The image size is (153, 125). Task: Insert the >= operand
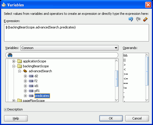coord(126,74)
